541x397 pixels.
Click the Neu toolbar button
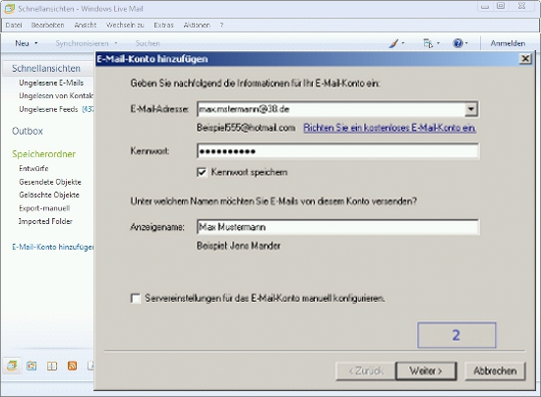click(22, 43)
